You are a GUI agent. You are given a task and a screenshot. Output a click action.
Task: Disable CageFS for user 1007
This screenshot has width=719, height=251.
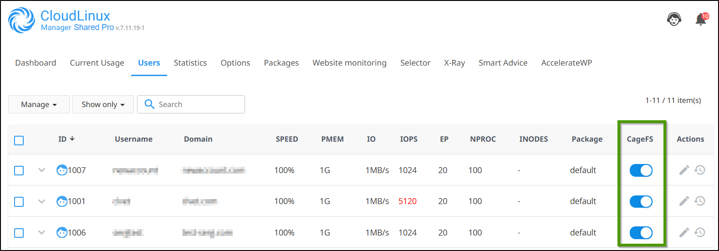pyautogui.click(x=641, y=170)
